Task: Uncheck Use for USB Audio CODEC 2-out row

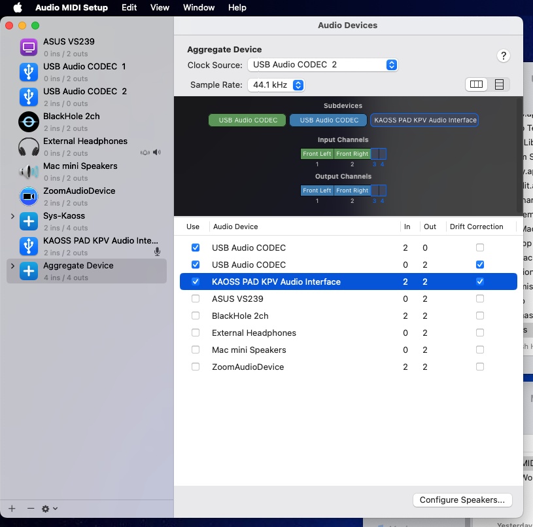Action: click(x=196, y=264)
